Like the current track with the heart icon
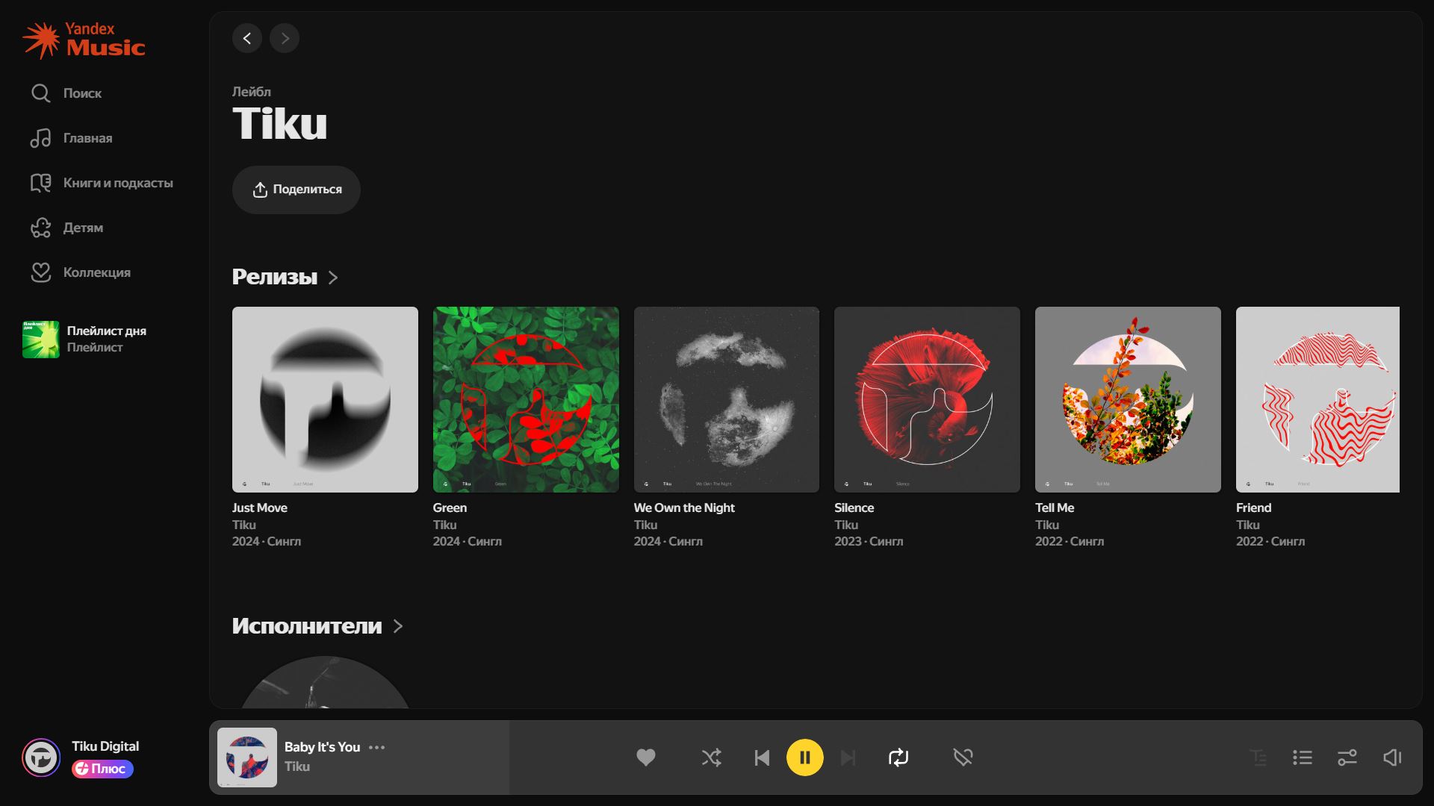Viewport: 1434px width, 806px height. pyautogui.click(x=646, y=757)
